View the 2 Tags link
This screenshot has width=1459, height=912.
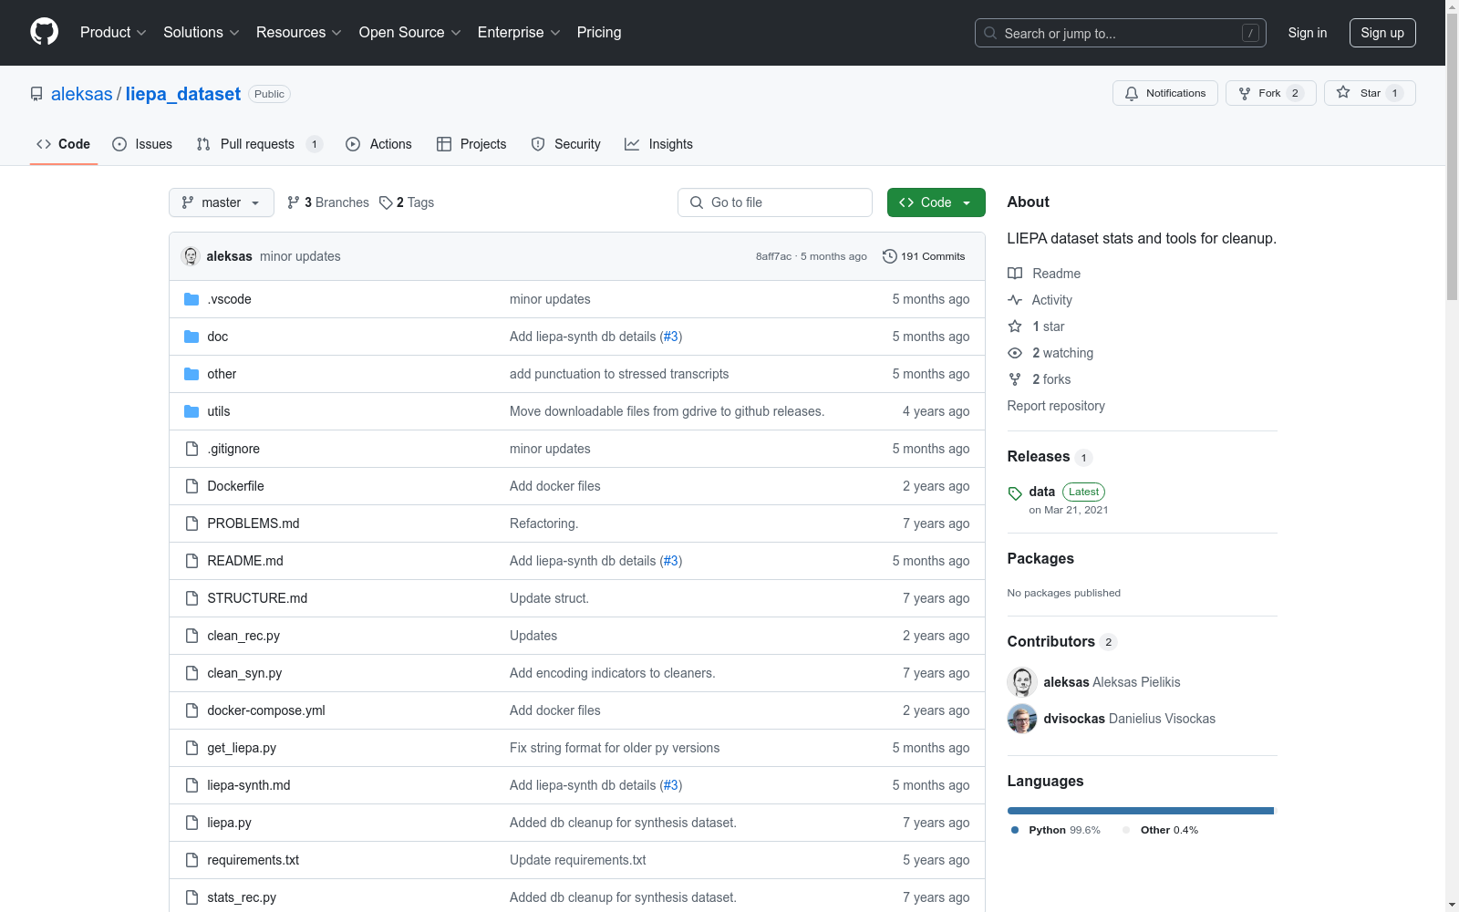pyautogui.click(x=407, y=202)
